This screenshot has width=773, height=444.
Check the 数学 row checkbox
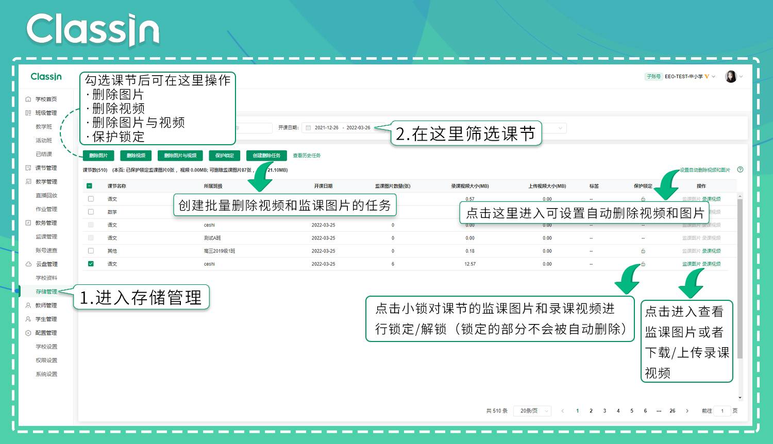91,212
